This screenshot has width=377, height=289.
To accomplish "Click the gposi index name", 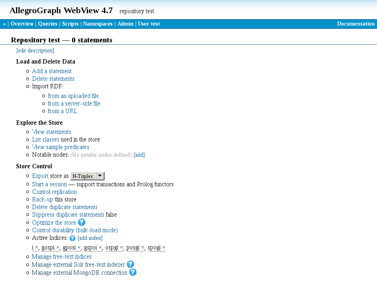I will pos(69,248).
